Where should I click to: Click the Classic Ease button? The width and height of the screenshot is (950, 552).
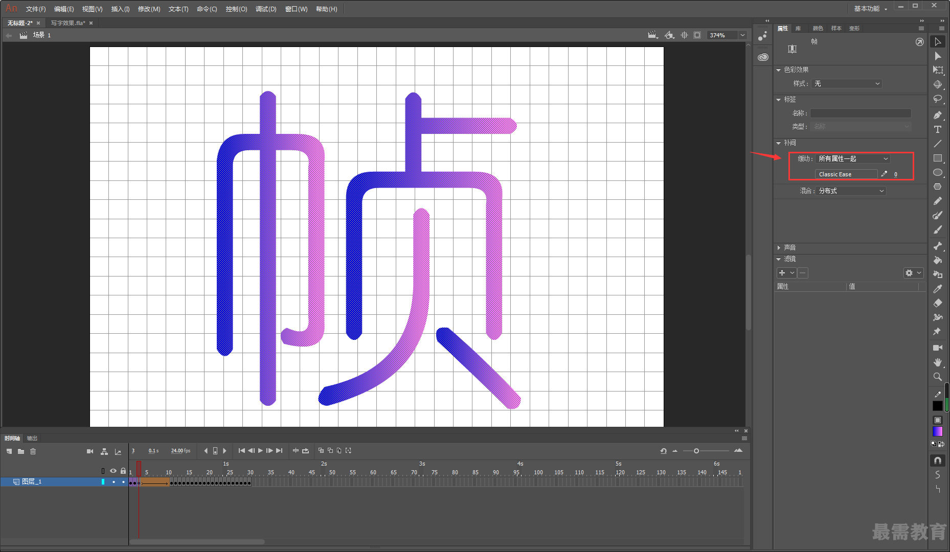click(846, 174)
